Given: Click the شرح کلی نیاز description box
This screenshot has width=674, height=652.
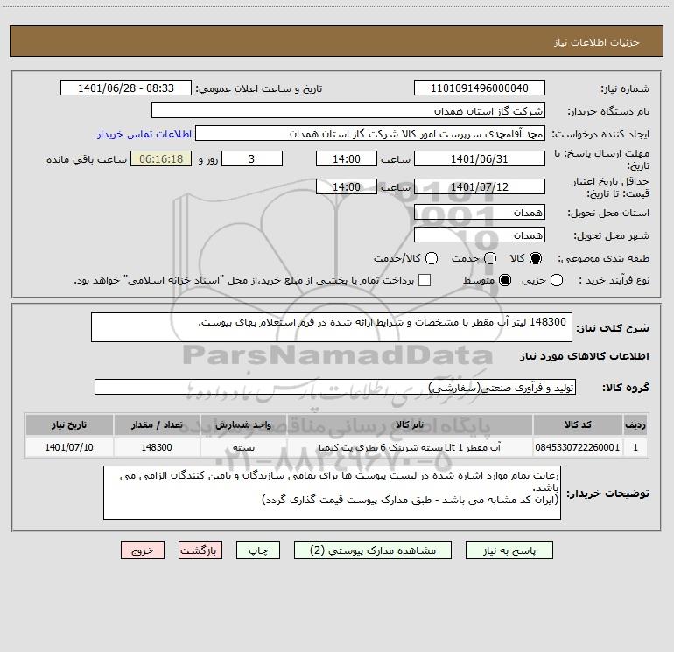Looking at the screenshot, I should coord(332,327).
